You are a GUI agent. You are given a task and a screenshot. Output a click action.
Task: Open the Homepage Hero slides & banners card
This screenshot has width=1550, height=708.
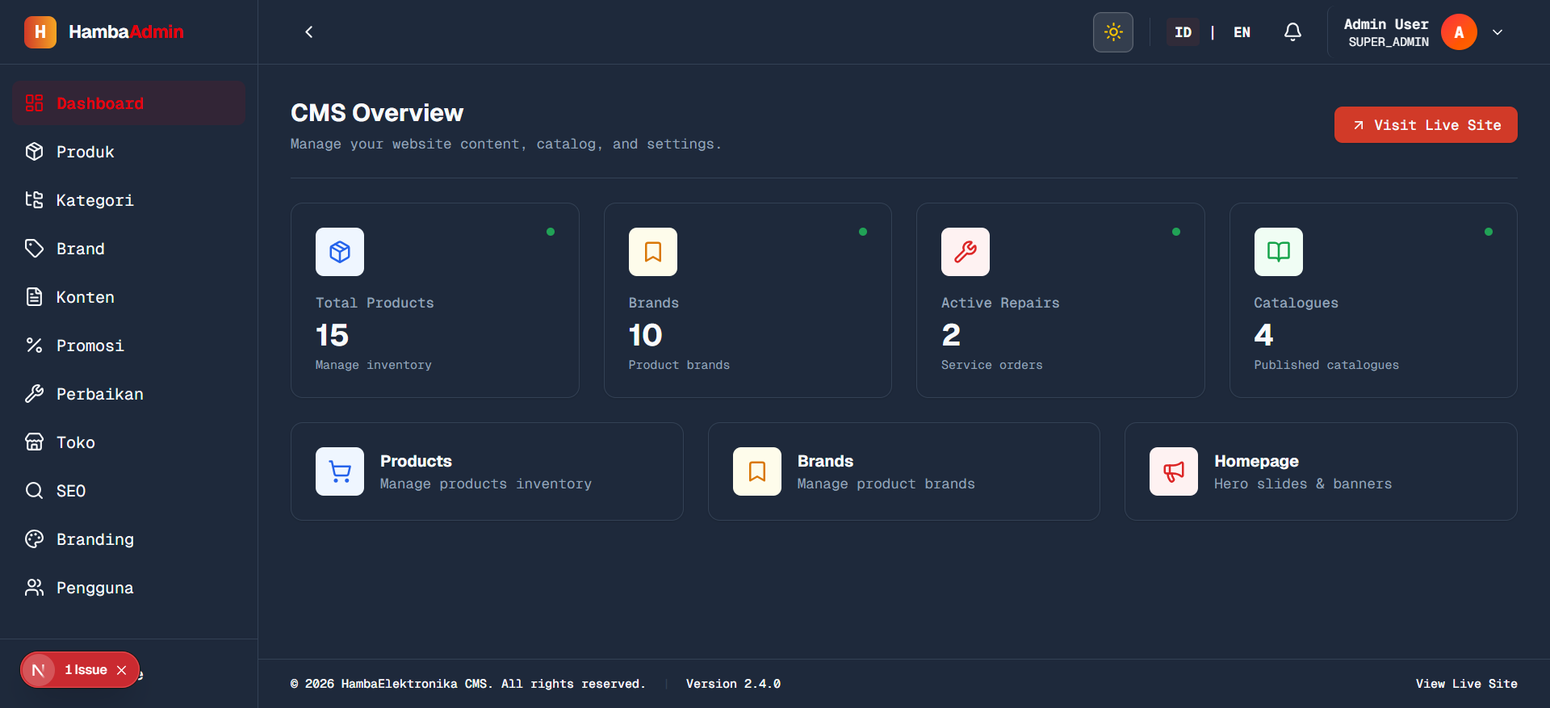tap(1321, 471)
